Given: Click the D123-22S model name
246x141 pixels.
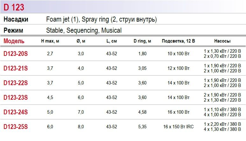Looking at the screenshot, I should point(16,83).
